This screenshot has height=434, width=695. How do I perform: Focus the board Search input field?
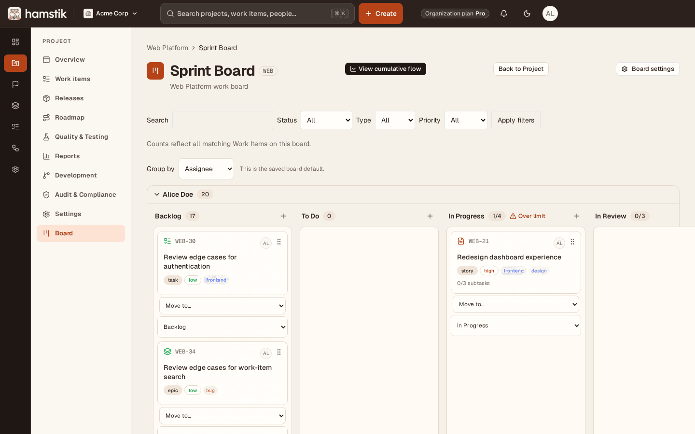223,120
